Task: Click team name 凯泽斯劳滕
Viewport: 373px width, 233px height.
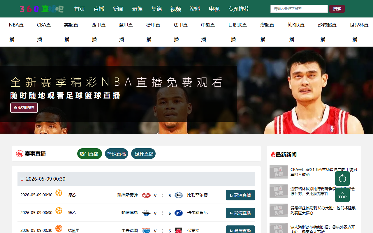Action: tap(128, 195)
